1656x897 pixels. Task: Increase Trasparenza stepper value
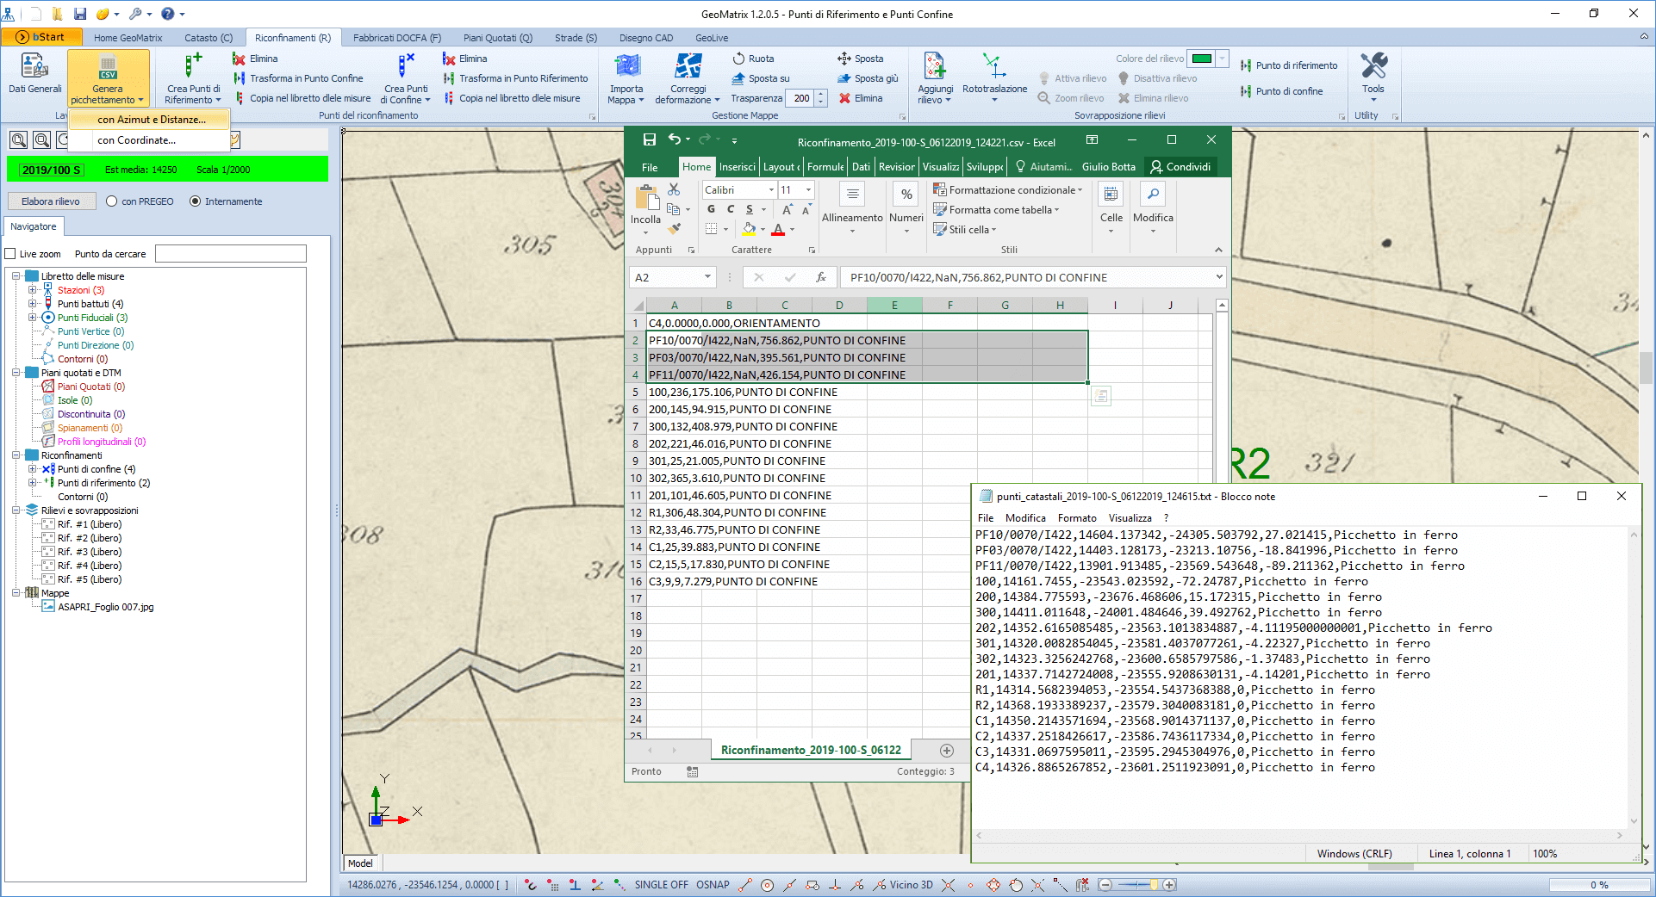point(820,94)
